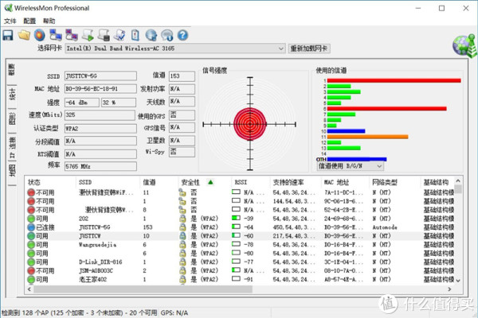The height and width of the screenshot is (318, 478).
Task: Click the globe toolbar icon
Action: pos(151,35)
